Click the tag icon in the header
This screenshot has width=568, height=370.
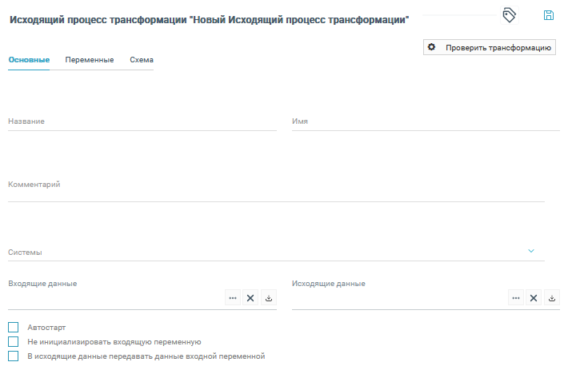(x=509, y=15)
